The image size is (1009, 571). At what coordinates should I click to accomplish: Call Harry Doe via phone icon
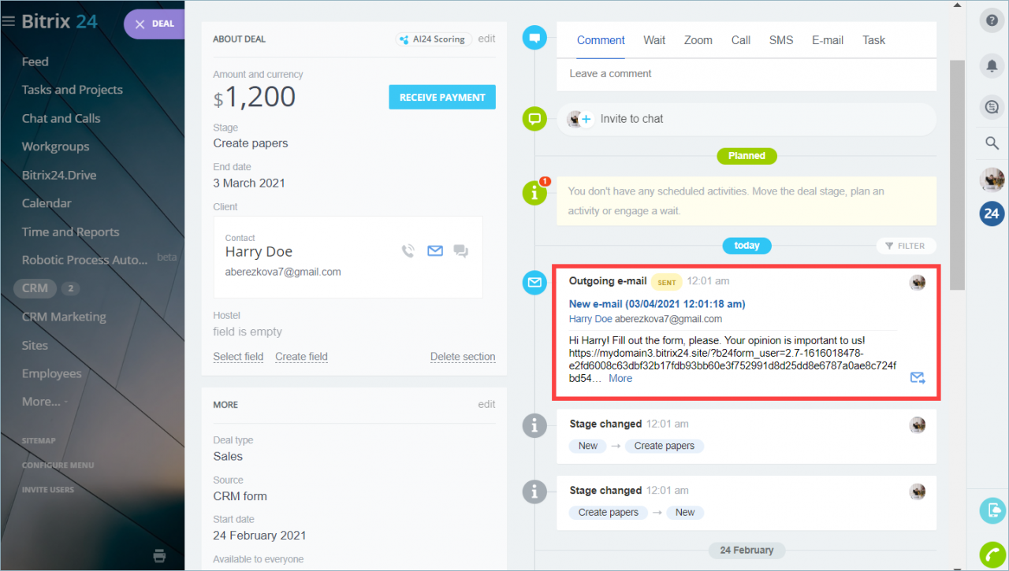click(408, 251)
